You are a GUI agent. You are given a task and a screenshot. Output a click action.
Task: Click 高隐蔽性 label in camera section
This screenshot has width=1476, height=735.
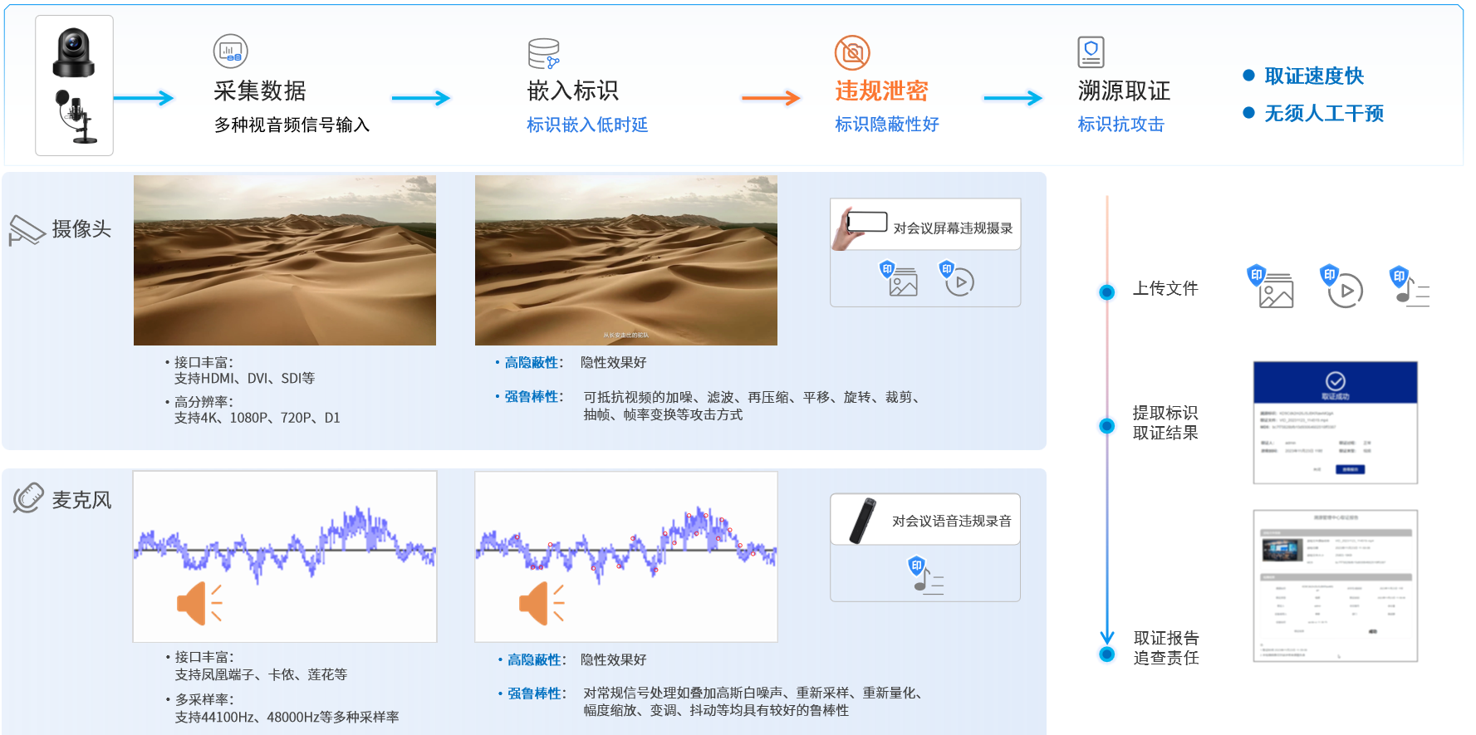(x=532, y=362)
